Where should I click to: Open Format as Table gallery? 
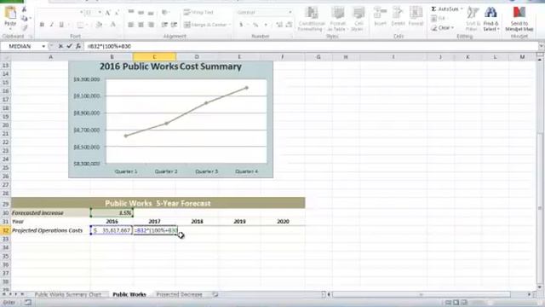coord(337,19)
